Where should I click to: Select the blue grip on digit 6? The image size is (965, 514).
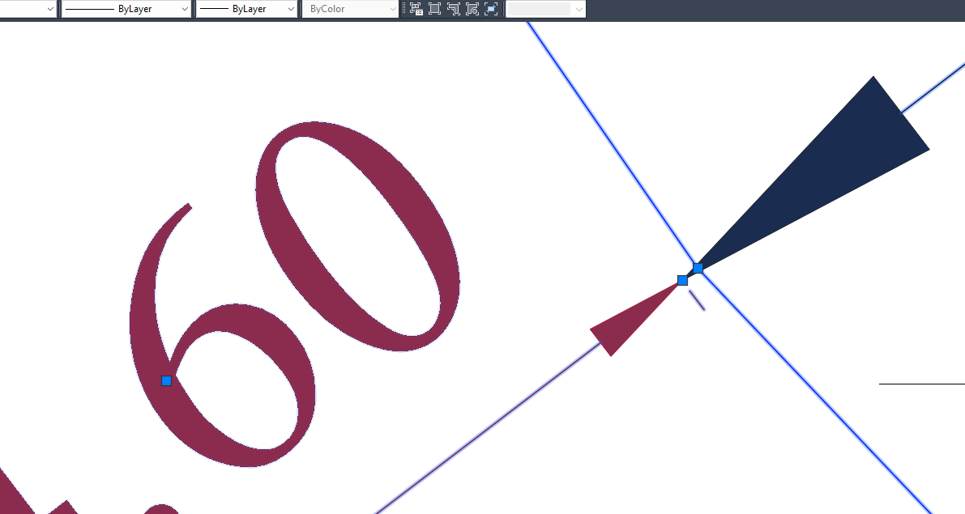pyautogui.click(x=166, y=380)
